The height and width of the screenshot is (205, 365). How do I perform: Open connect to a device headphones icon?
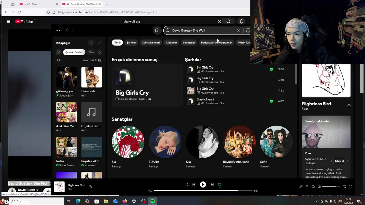(313, 187)
